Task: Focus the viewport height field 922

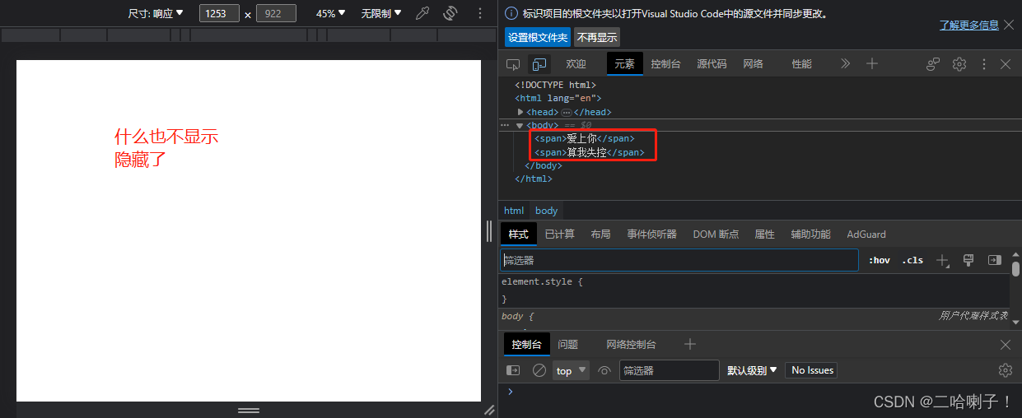Action: coord(276,14)
